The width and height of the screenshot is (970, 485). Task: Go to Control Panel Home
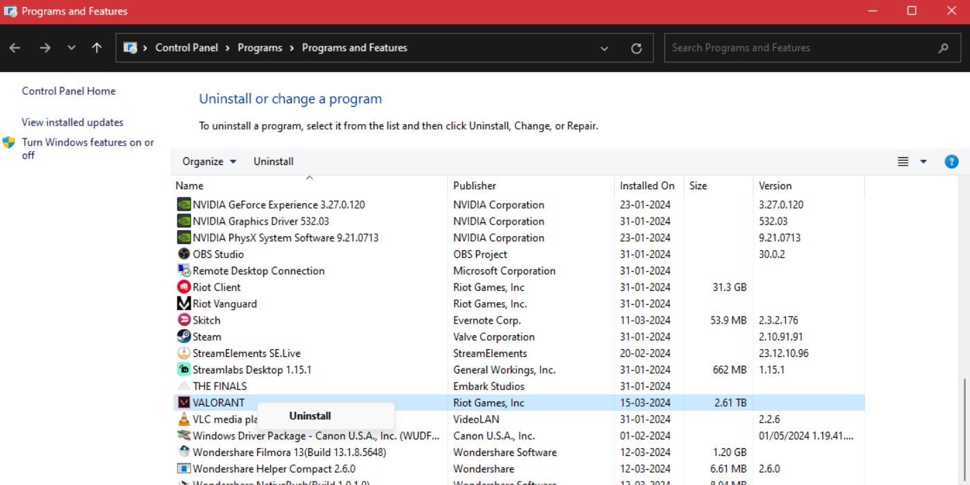tap(69, 91)
